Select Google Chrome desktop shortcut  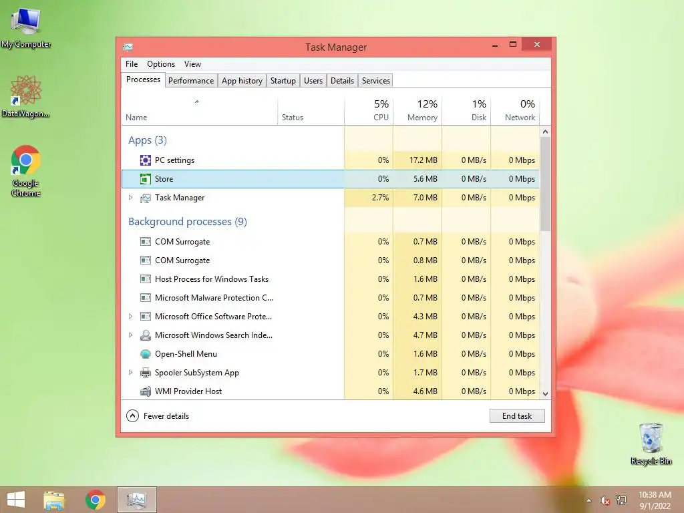[26, 171]
